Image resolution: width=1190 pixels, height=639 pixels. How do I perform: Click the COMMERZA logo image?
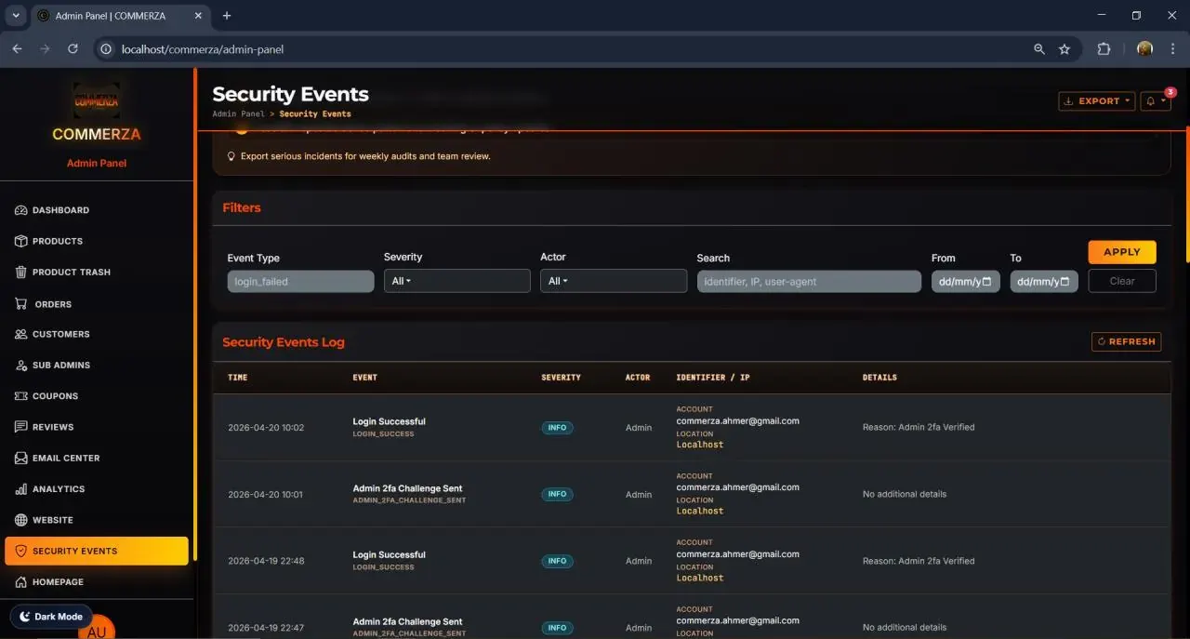97,100
